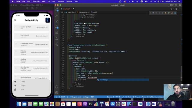The width and height of the screenshot is (192, 108).
Task: Click the rotate icon in simulator toolbar
Action: tap(37, 8)
